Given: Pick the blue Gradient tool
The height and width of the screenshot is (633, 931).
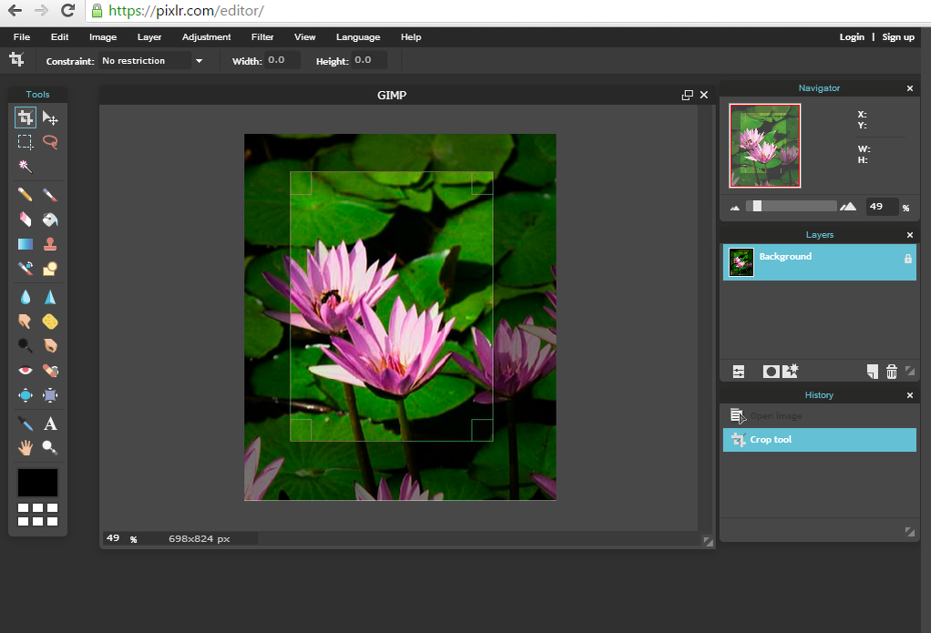Looking at the screenshot, I should coord(25,244).
